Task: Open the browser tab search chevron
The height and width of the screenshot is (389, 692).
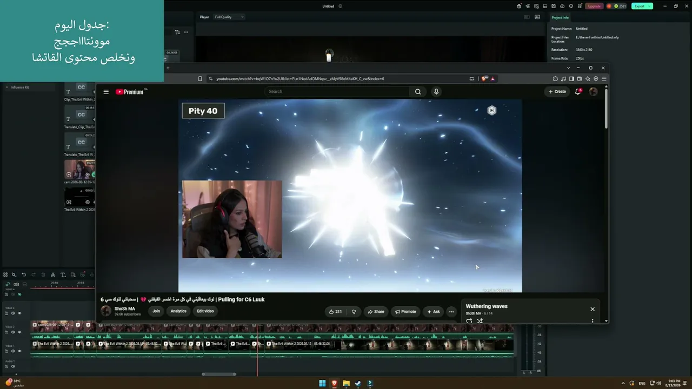Action: (568, 68)
